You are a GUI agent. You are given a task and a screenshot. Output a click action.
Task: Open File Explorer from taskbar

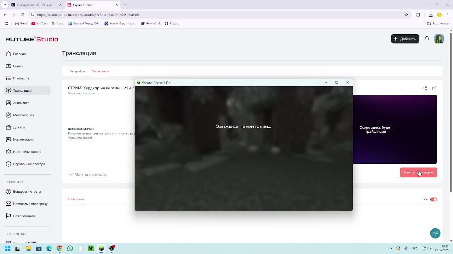pyautogui.click(x=28, y=248)
